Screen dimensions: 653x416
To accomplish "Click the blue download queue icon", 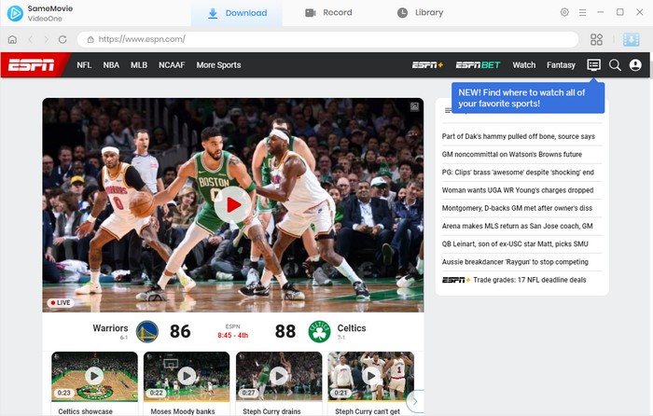I will coord(632,39).
